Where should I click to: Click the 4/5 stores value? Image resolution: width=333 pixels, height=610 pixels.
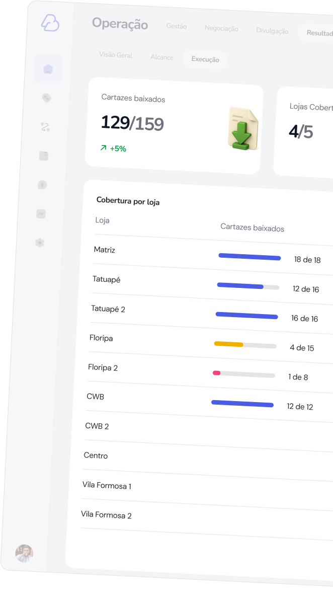click(x=301, y=131)
